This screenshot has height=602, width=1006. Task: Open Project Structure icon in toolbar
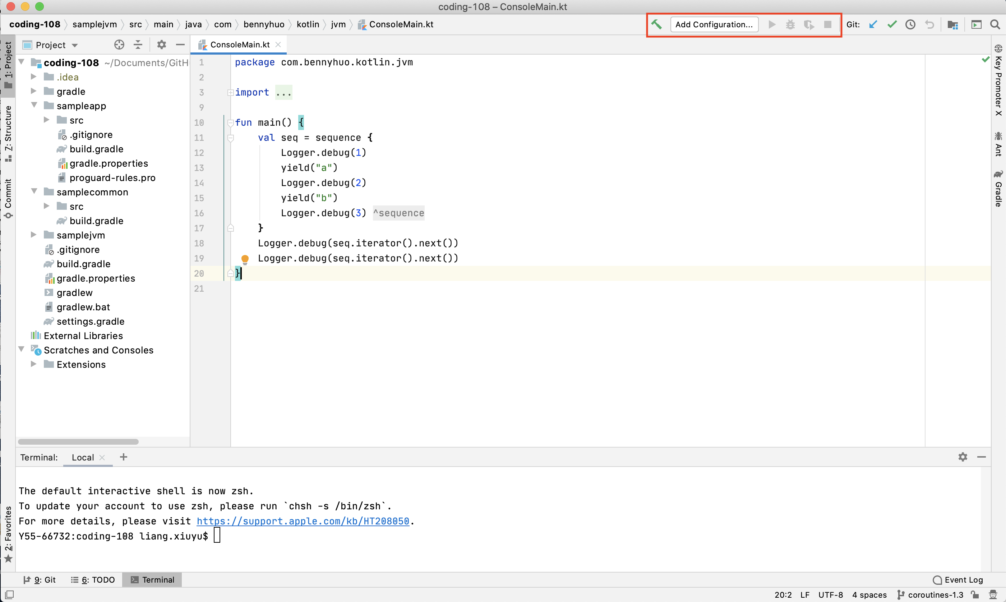(x=952, y=24)
